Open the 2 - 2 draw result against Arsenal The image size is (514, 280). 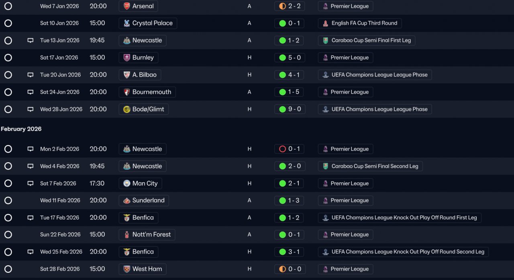tap(290, 6)
